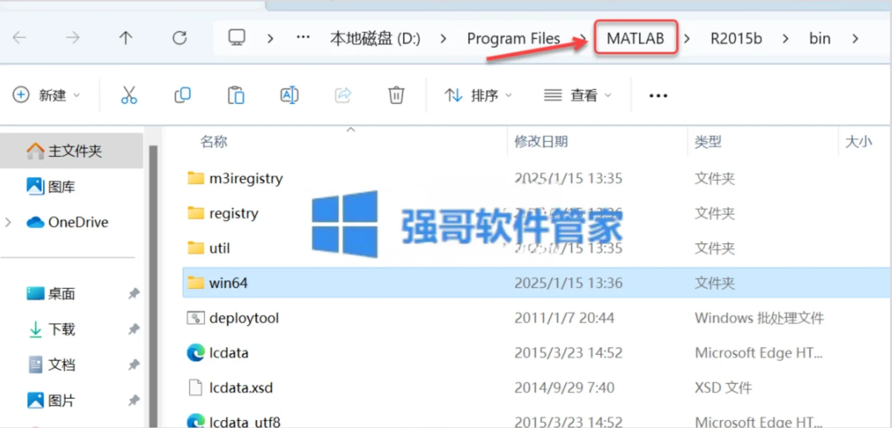The height and width of the screenshot is (428, 892).
Task: Select 主文件夹 in the navigation pane
Action: click(x=71, y=151)
